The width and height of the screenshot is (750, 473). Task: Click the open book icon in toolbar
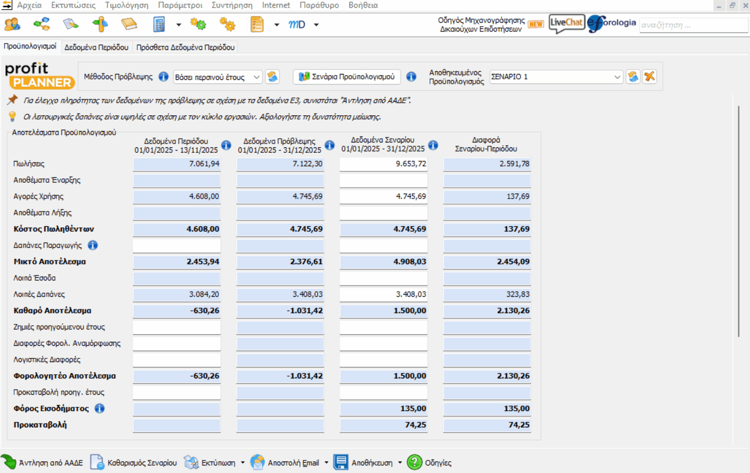point(129,24)
